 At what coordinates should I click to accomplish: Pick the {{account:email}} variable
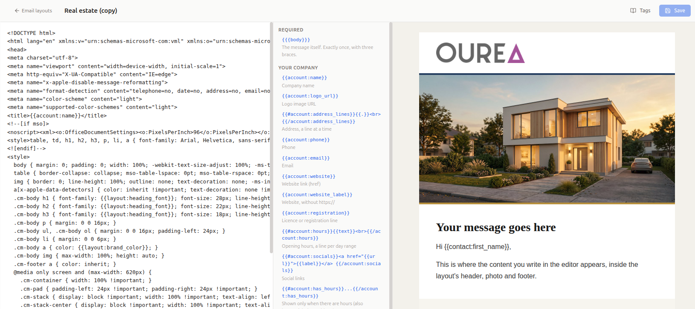(x=306, y=158)
